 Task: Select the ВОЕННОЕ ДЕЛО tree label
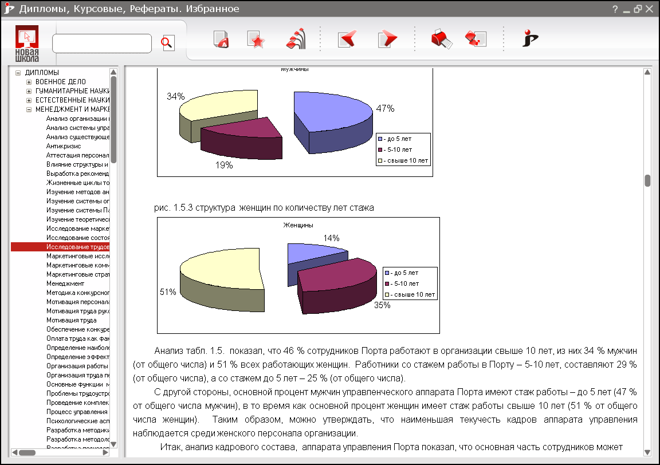coord(61,82)
